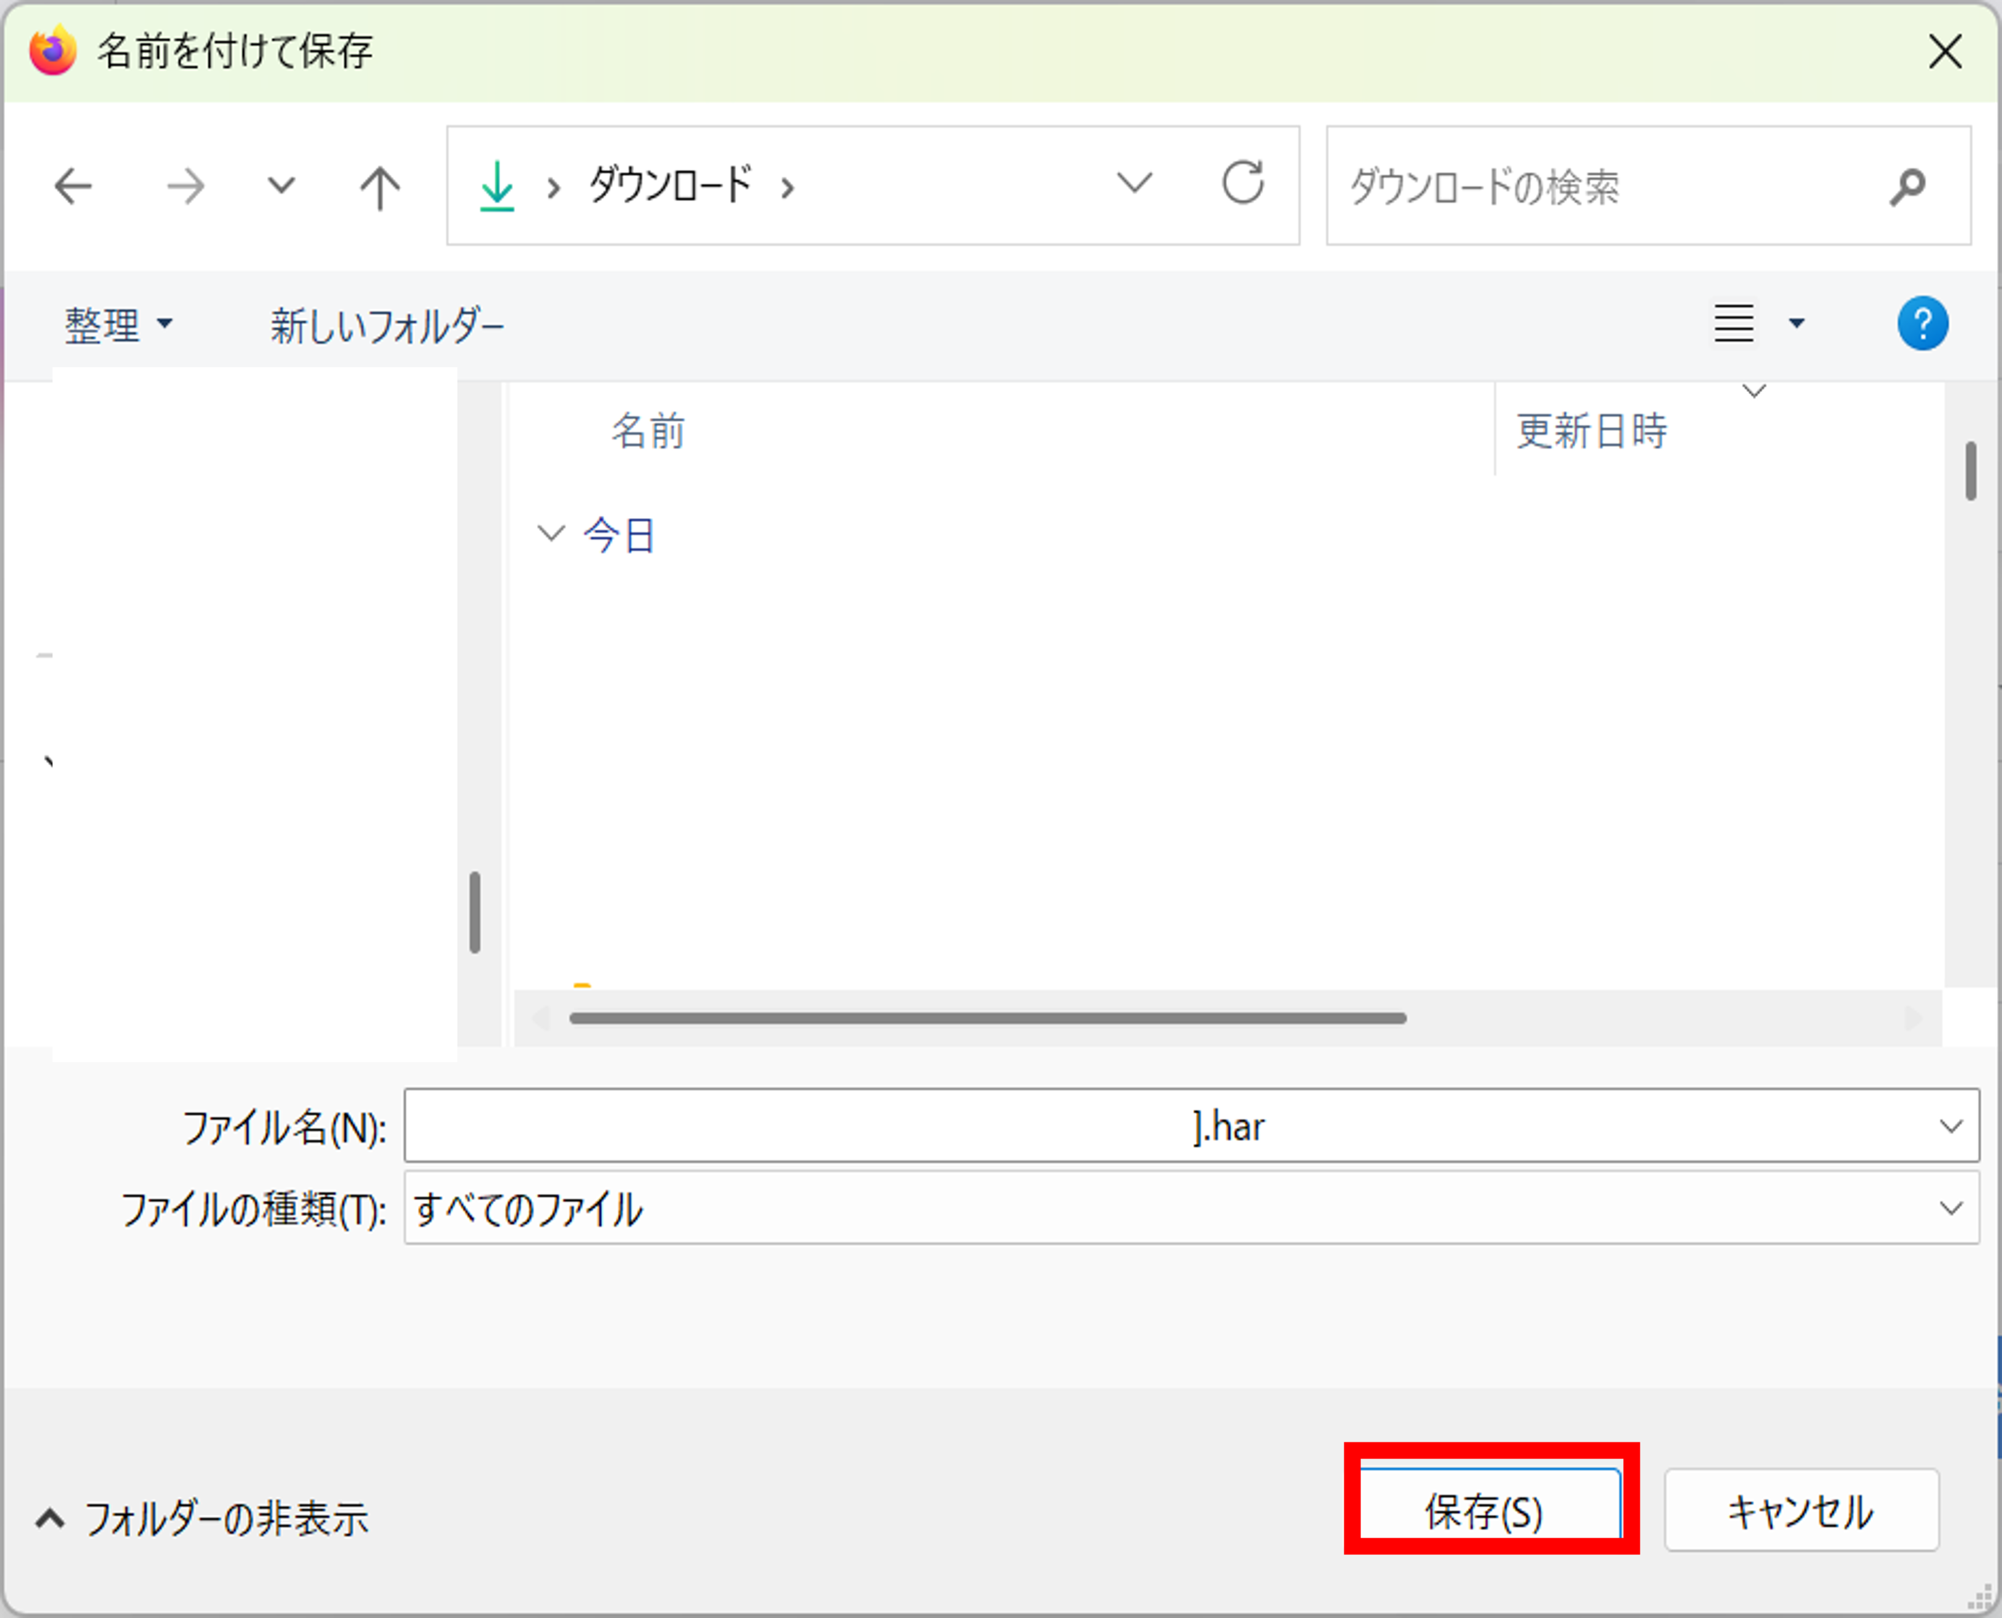Open the ファイルの種類 combo box
The height and width of the screenshot is (1618, 2002).
point(1192,1208)
